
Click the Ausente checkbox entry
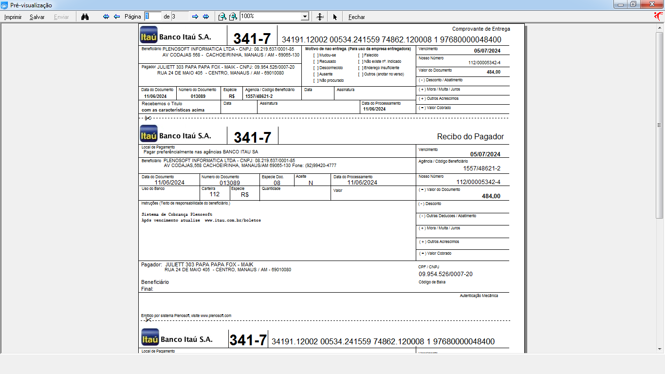(323, 74)
